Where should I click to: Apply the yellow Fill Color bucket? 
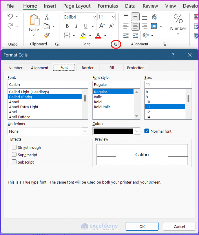click(83, 36)
